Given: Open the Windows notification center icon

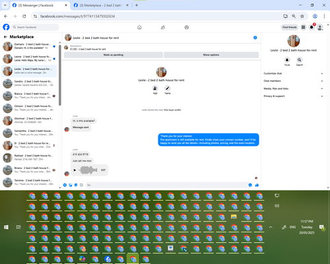Looking at the screenshot, I should tap(321, 227).
